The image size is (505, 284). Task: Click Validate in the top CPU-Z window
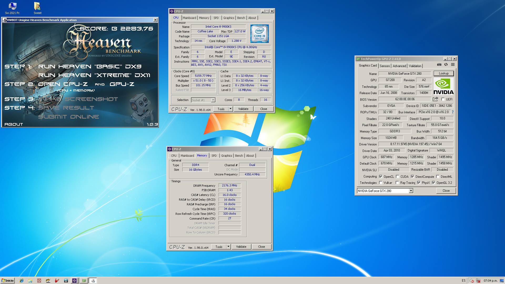243,109
